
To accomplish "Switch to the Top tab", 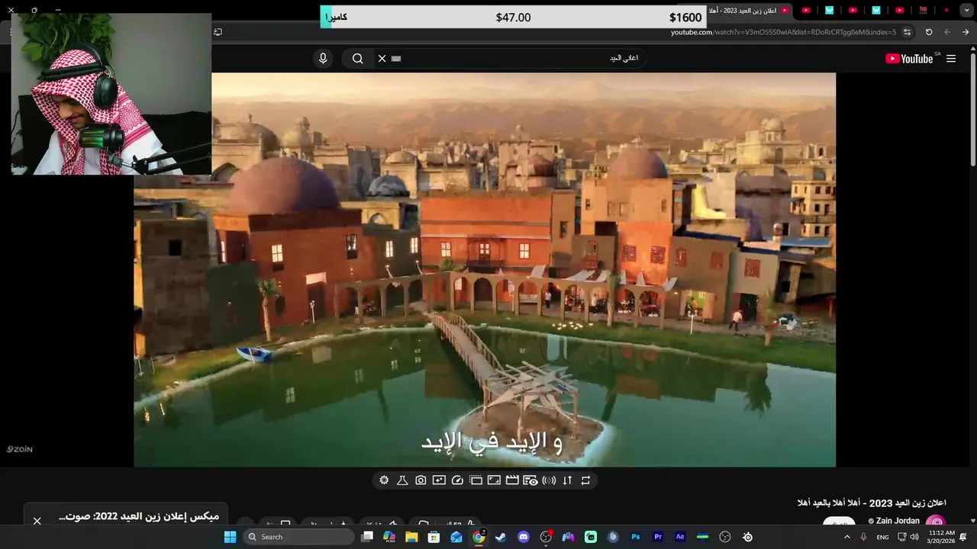I will tap(923, 10).
